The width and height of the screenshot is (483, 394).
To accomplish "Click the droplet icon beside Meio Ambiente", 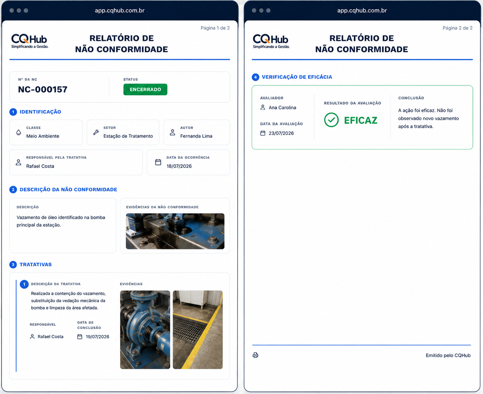I will tap(19, 132).
